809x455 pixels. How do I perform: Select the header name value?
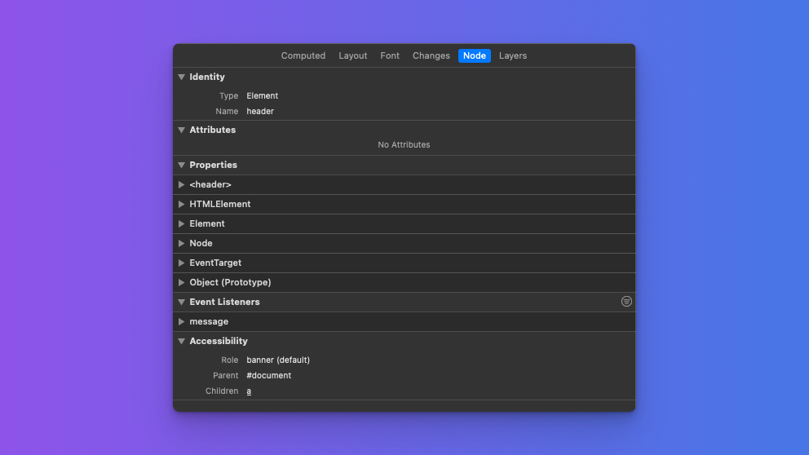pos(260,111)
